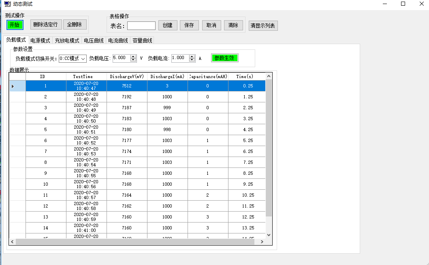Click the green 参数生效 apply button
The image size is (429, 265).
pyautogui.click(x=224, y=58)
